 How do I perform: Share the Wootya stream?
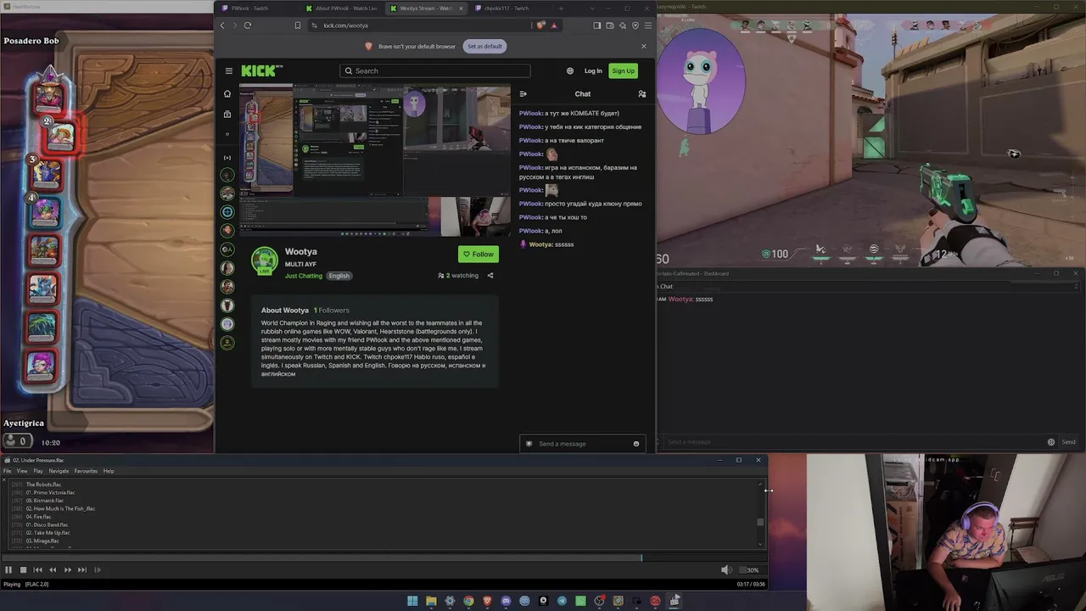coord(490,276)
